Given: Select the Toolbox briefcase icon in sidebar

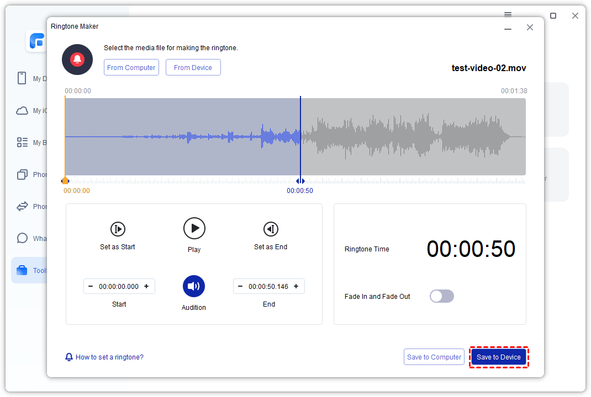Looking at the screenshot, I should [22, 270].
